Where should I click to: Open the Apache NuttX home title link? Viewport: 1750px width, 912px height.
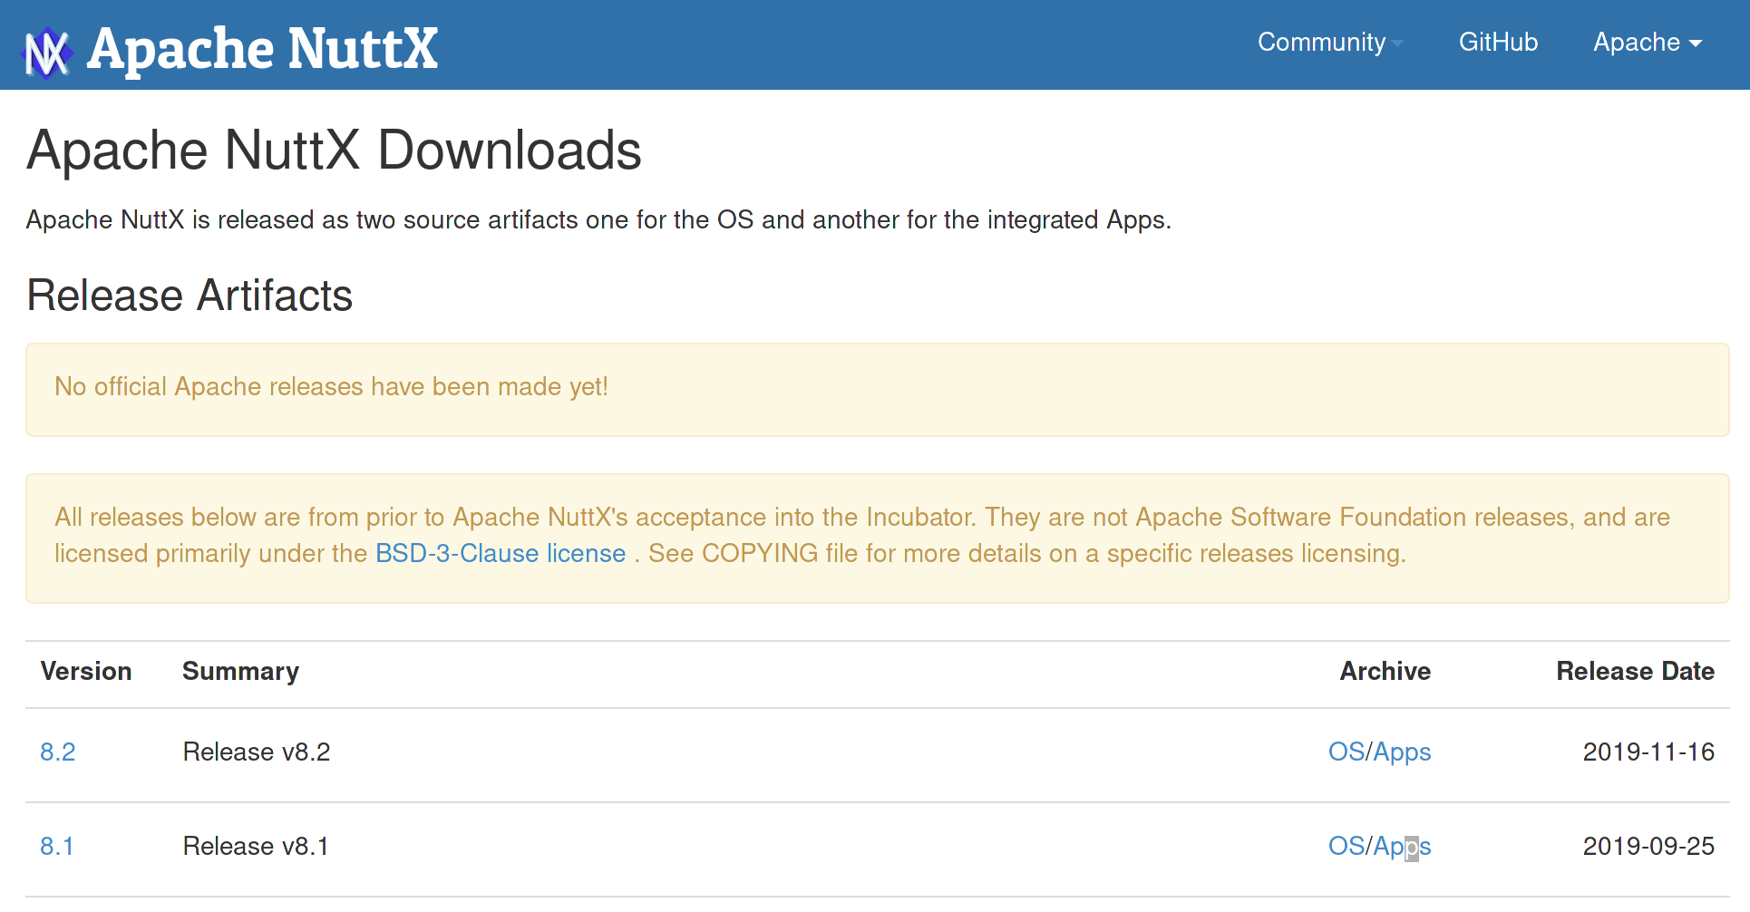[263, 48]
